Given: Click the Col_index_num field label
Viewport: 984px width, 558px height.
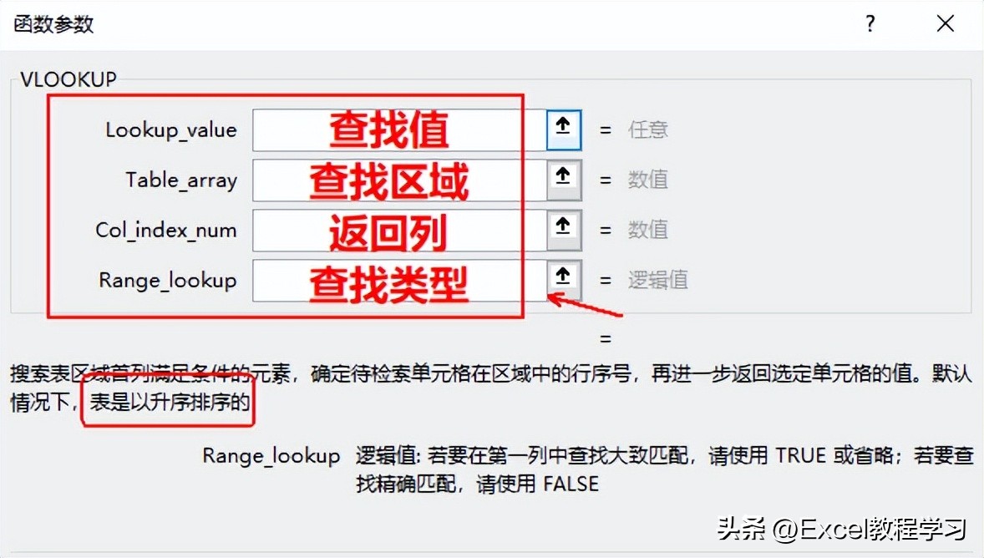Looking at the screenshot, I should coord(166,231).
